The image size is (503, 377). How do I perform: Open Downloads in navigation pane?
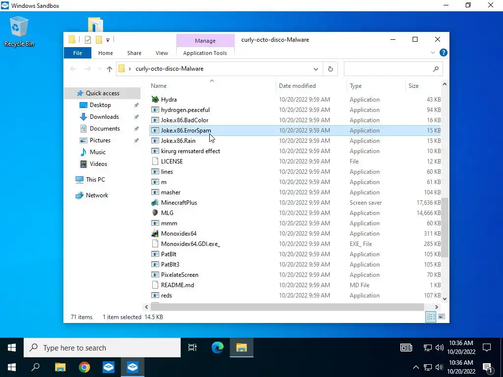104,117
